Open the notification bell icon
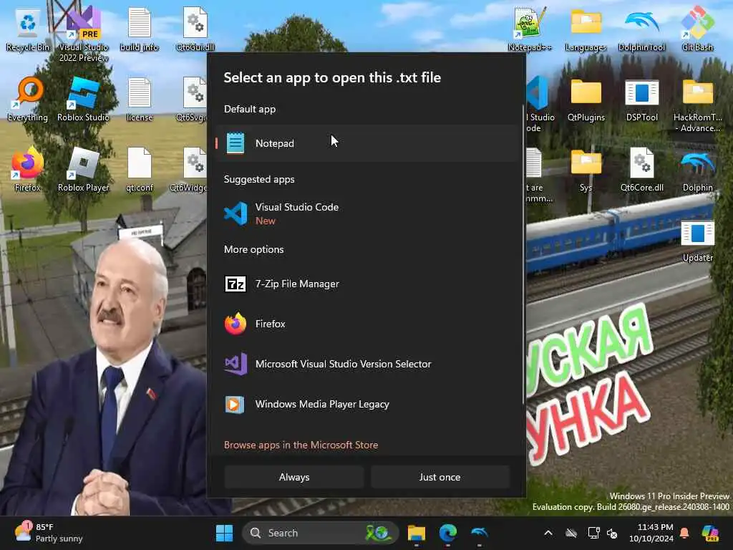The width and height of the screenshot is (733, 550). (x=684, y=533)
